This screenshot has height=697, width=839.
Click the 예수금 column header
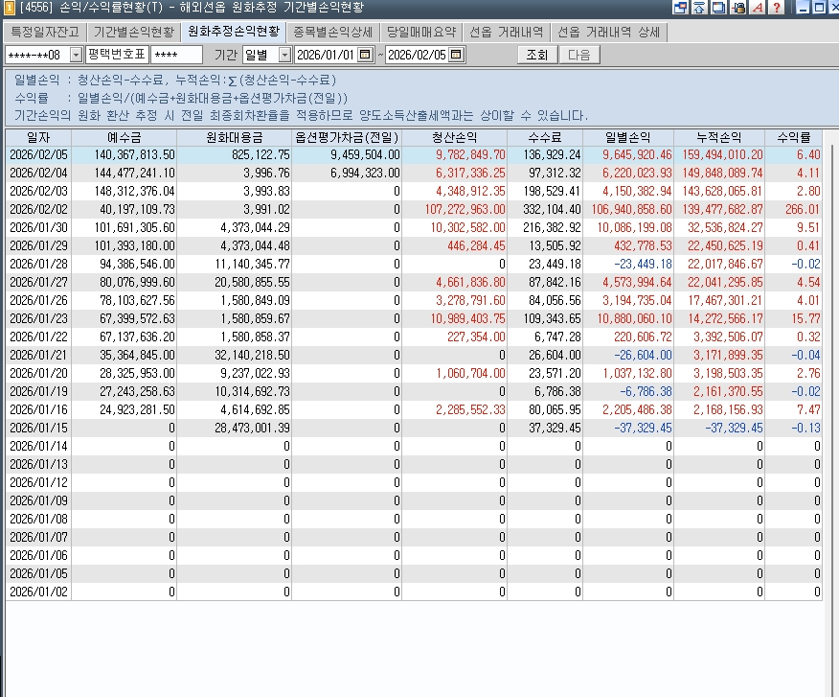pyautogui.click(x=124, y=137)
